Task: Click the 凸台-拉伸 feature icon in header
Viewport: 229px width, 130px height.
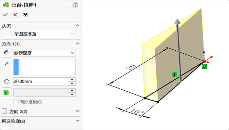Action: [x=6, y=5]
